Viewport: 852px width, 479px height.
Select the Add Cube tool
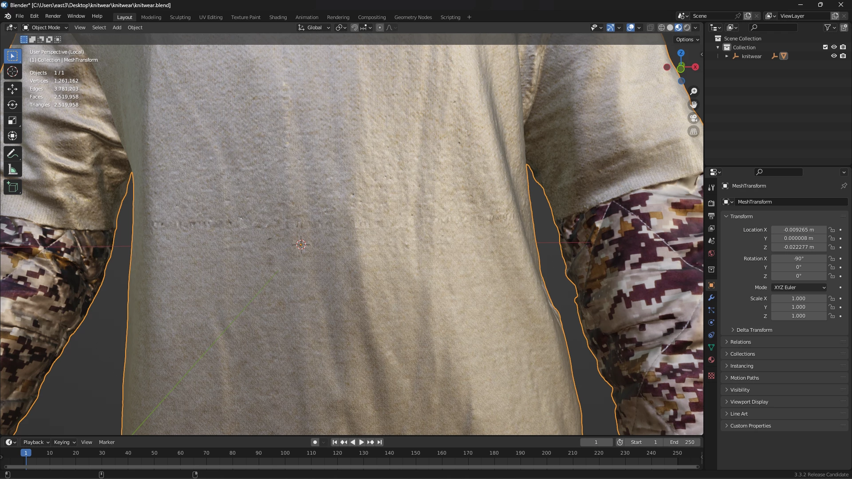click(x=12, y=187)
